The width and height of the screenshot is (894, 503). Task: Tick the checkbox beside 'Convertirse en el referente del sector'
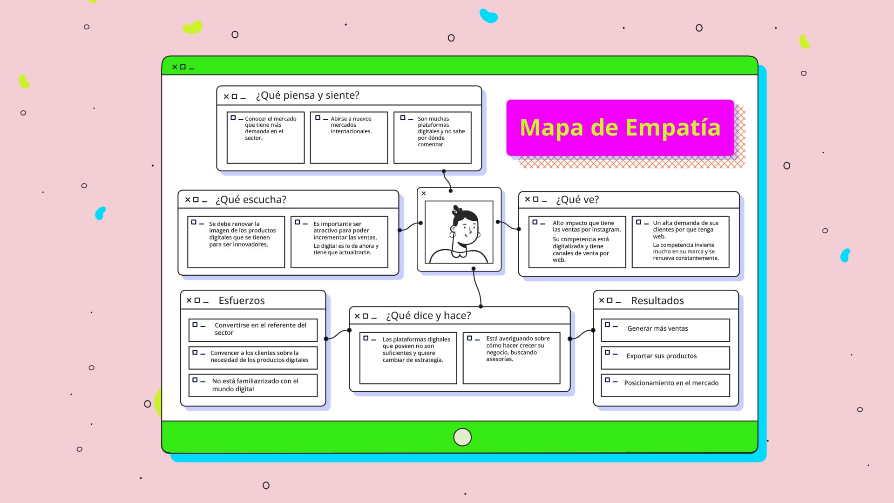(x=195, y=325)
